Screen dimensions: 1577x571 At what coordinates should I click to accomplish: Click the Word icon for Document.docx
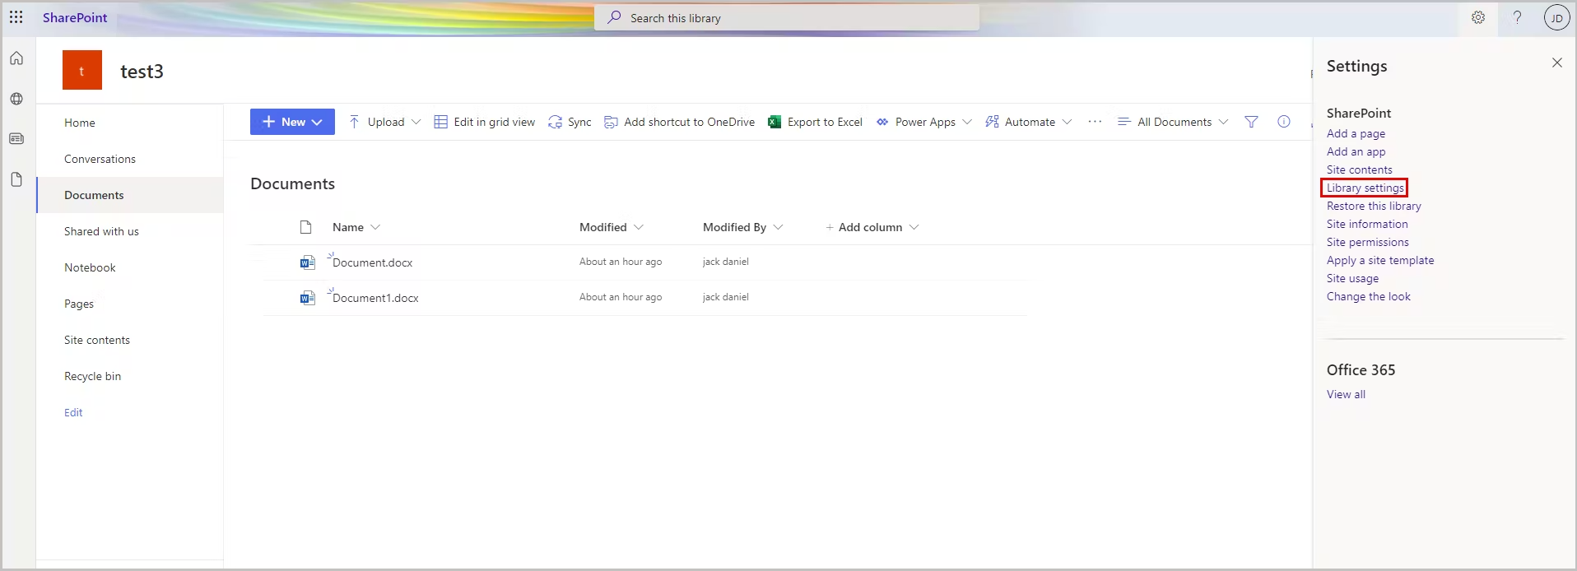click(x=308, y=262)
